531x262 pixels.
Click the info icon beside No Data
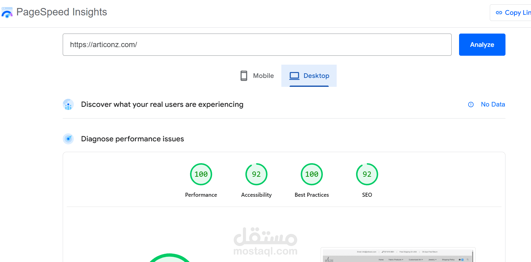coord(471,104)
